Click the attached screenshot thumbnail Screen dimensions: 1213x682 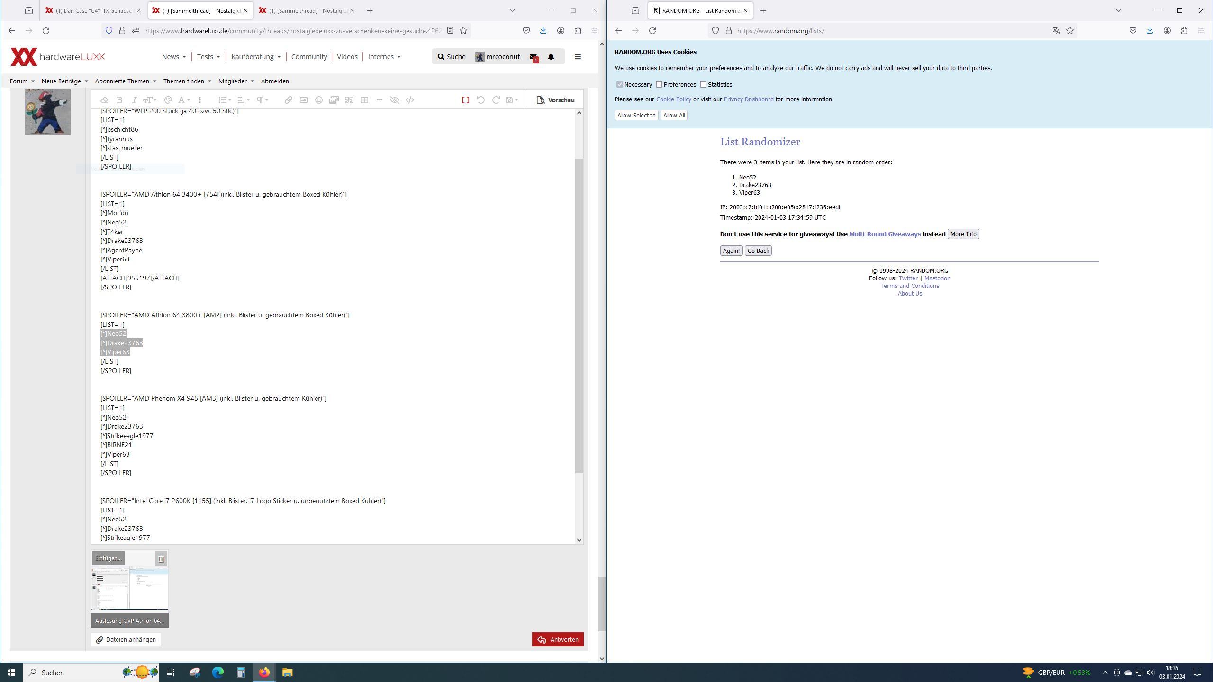click(x=129, y=588)
